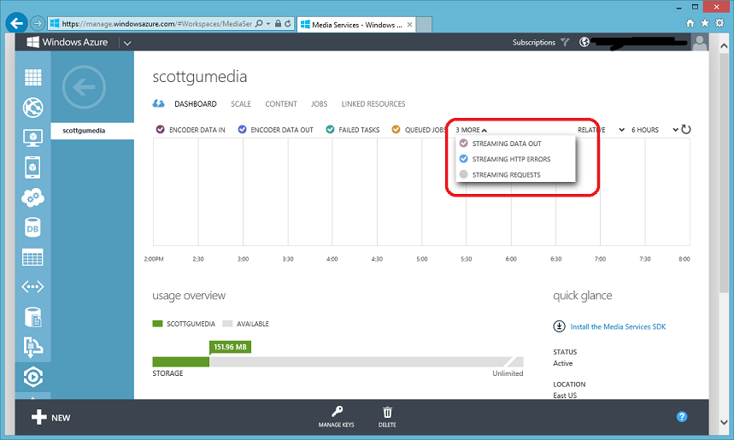The image size is (734, 440).
Task: Open the RELATIVE display mode dropdown
Action: (601, 130)
